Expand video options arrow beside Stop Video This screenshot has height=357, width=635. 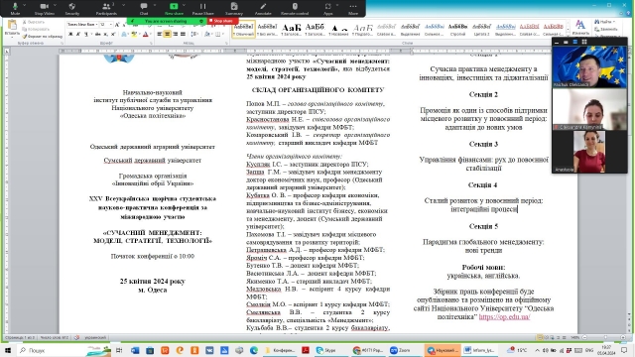tap(56, 5)
